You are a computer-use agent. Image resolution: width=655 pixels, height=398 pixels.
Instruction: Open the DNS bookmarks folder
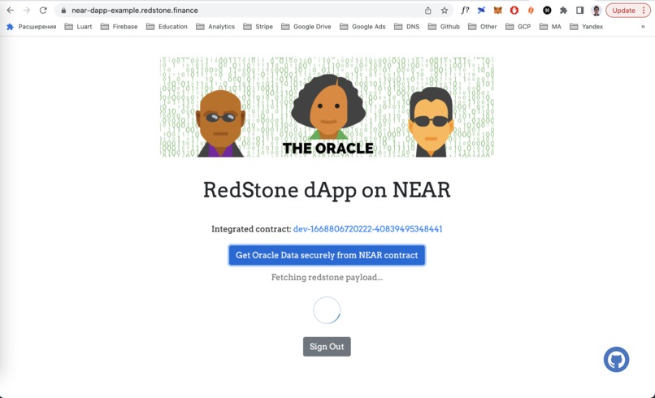407,26
